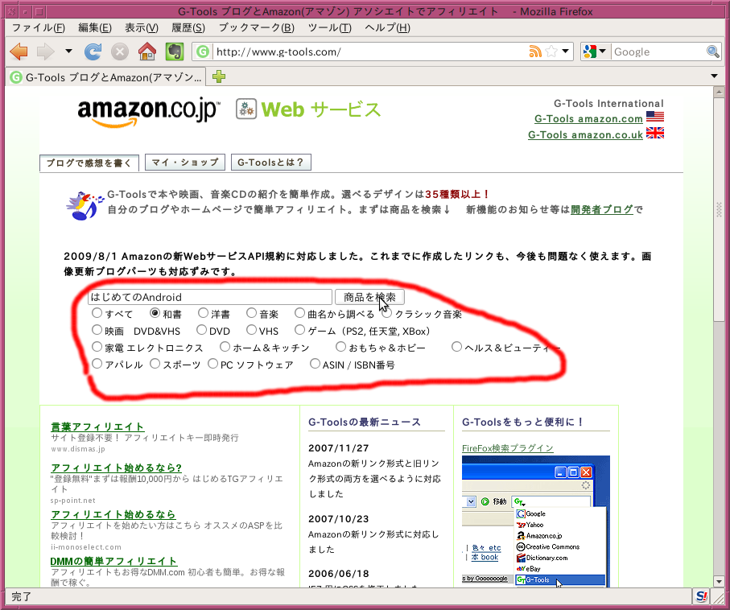
Task: Select the ホーム＆キッチン radio button
Action: click(225, 346)
